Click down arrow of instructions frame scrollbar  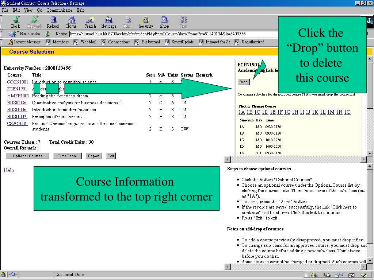coord(370,261)
